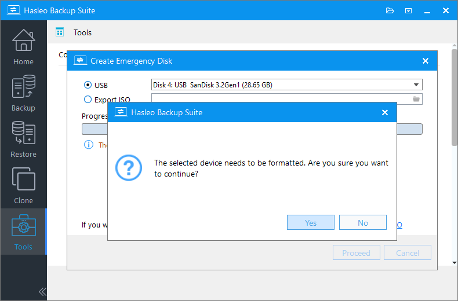This screenshot has width=458, height=301.
Task: Click the formatting warning message text
Action: pyautogui.click(x=271, y=168)
